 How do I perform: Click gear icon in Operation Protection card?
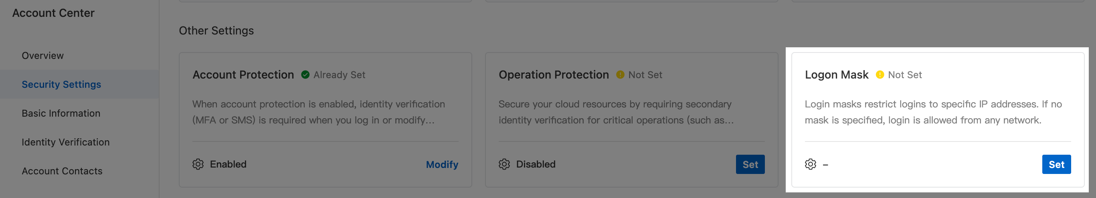coord(504,164)
